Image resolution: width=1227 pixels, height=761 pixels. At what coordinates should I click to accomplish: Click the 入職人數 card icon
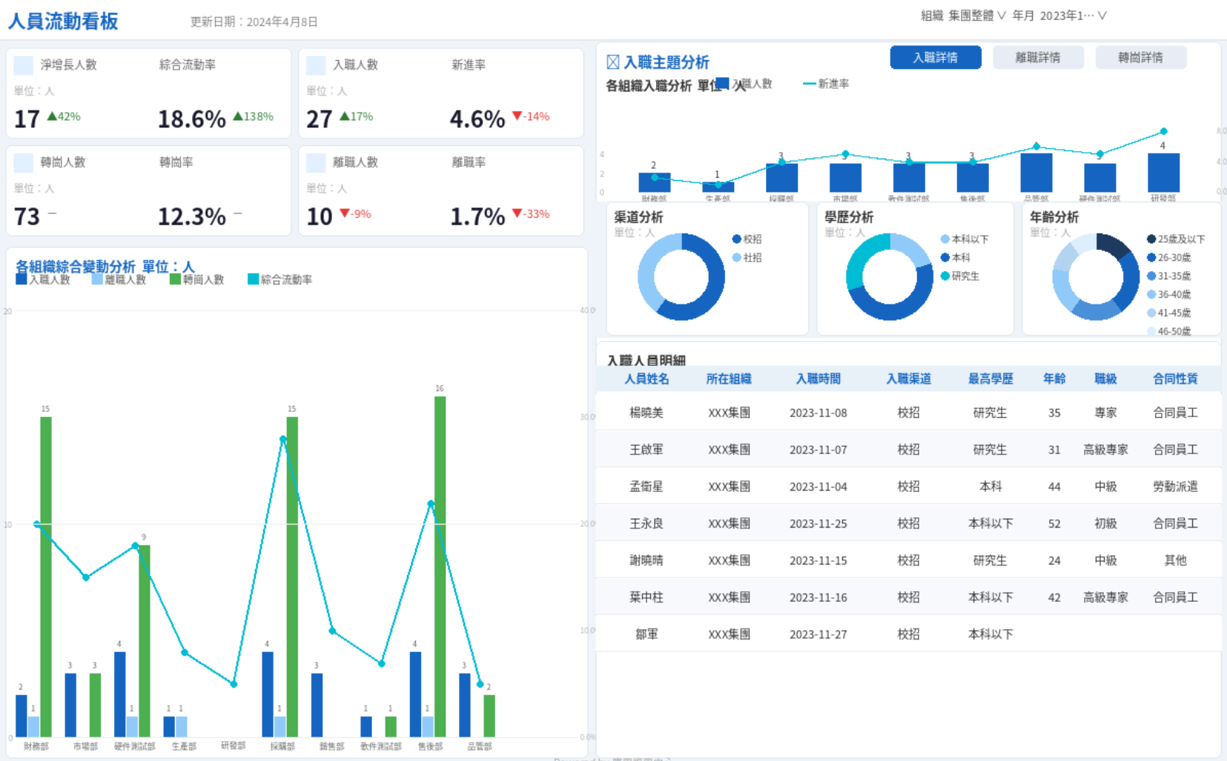[316, 65]
